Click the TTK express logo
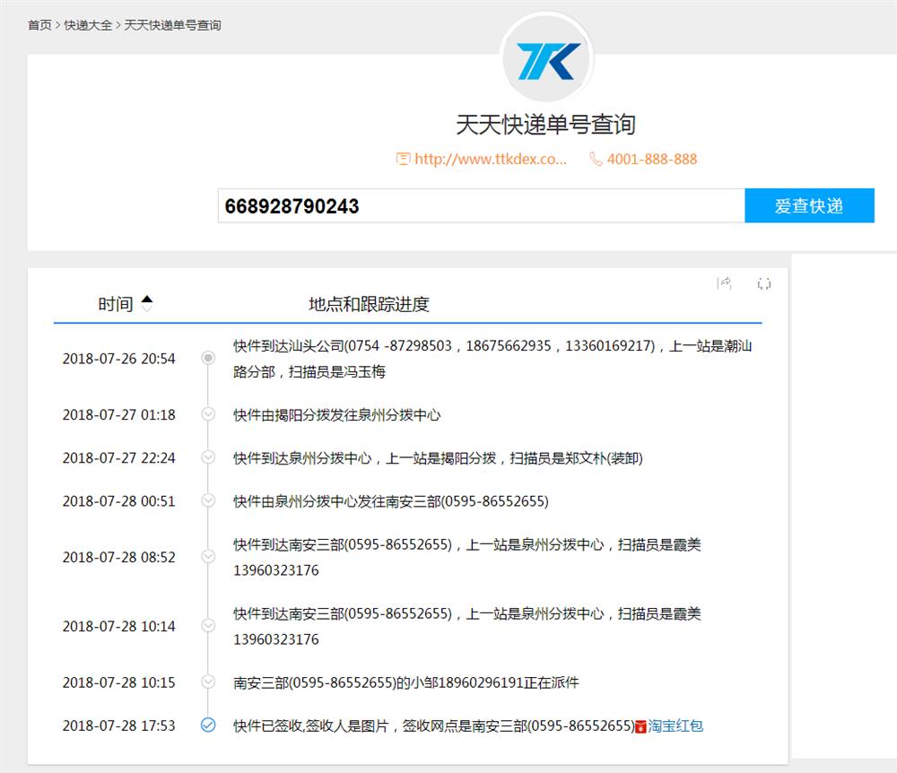The image size is (897, 773). 547,59
